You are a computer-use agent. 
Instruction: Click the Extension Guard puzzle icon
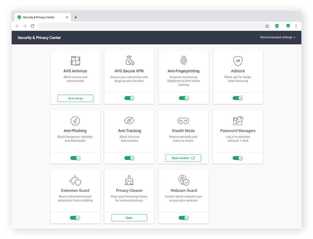pyautogui.click(x=75, y=180)
